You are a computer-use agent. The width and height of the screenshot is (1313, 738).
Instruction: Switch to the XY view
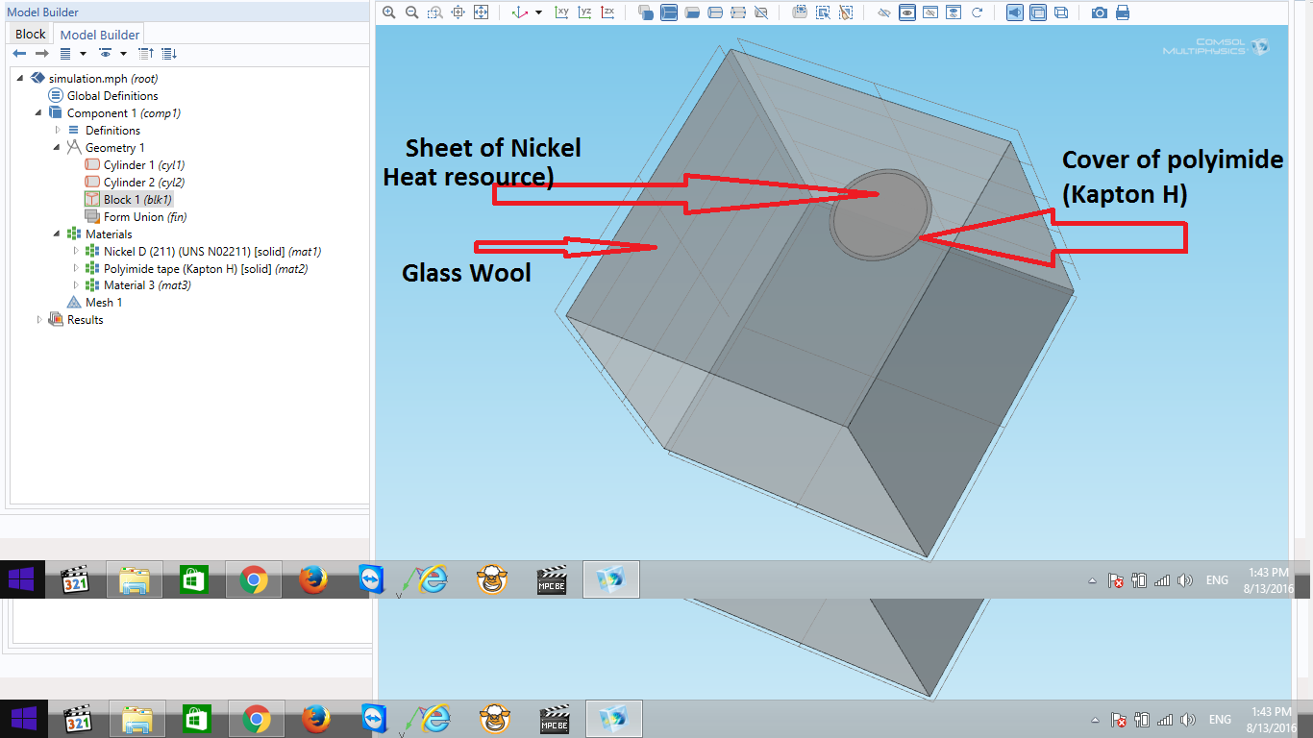click(x=561, y=12)
